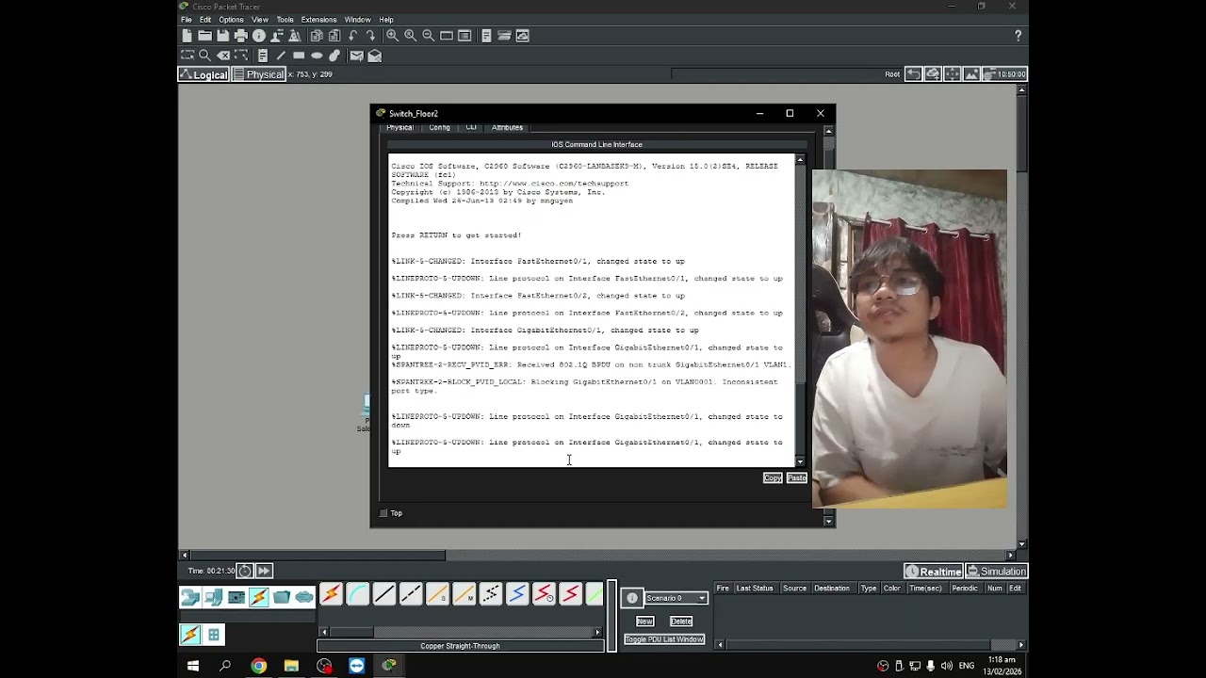Image resolution: width=1206 pixels, height=678 pixels.
Task: Switch to Realtime mode
Action: (934, 572)
